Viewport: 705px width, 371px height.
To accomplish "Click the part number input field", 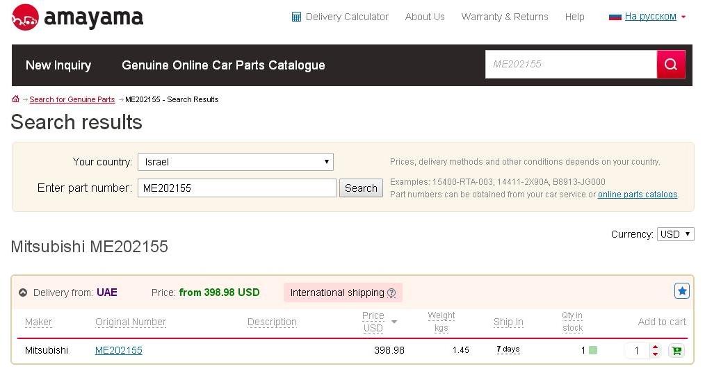I will [x=236, y=188].
